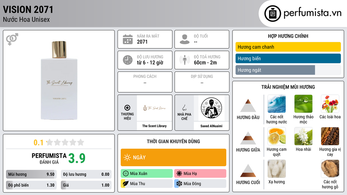Click the Hợp hương chính heading
347x195 pixels.
pyautogui.click(x=288, y=36)
